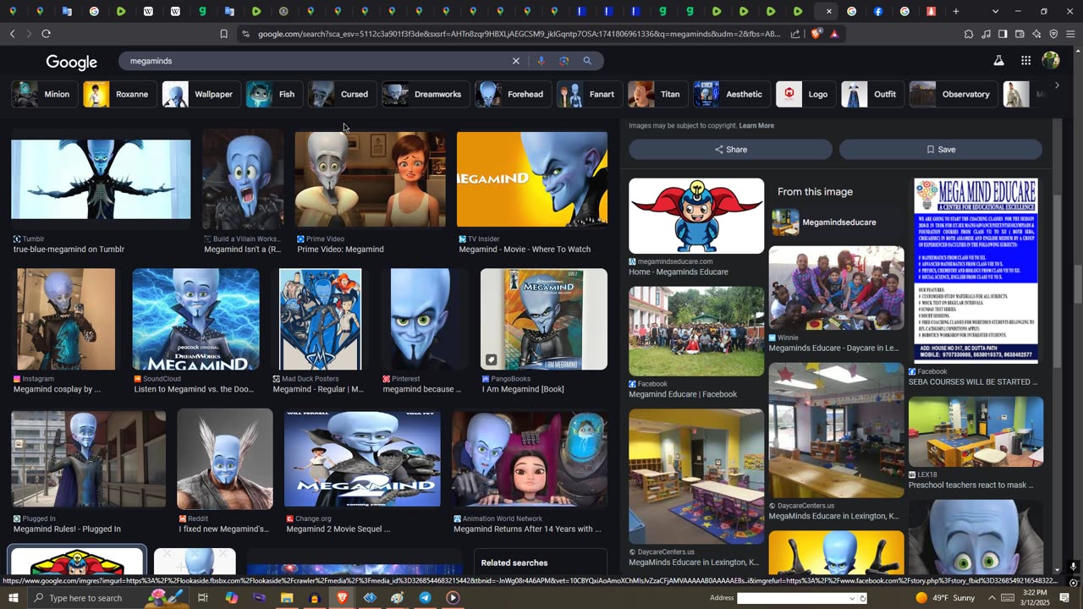Open the Windows notification center icon

[1065, 598]
